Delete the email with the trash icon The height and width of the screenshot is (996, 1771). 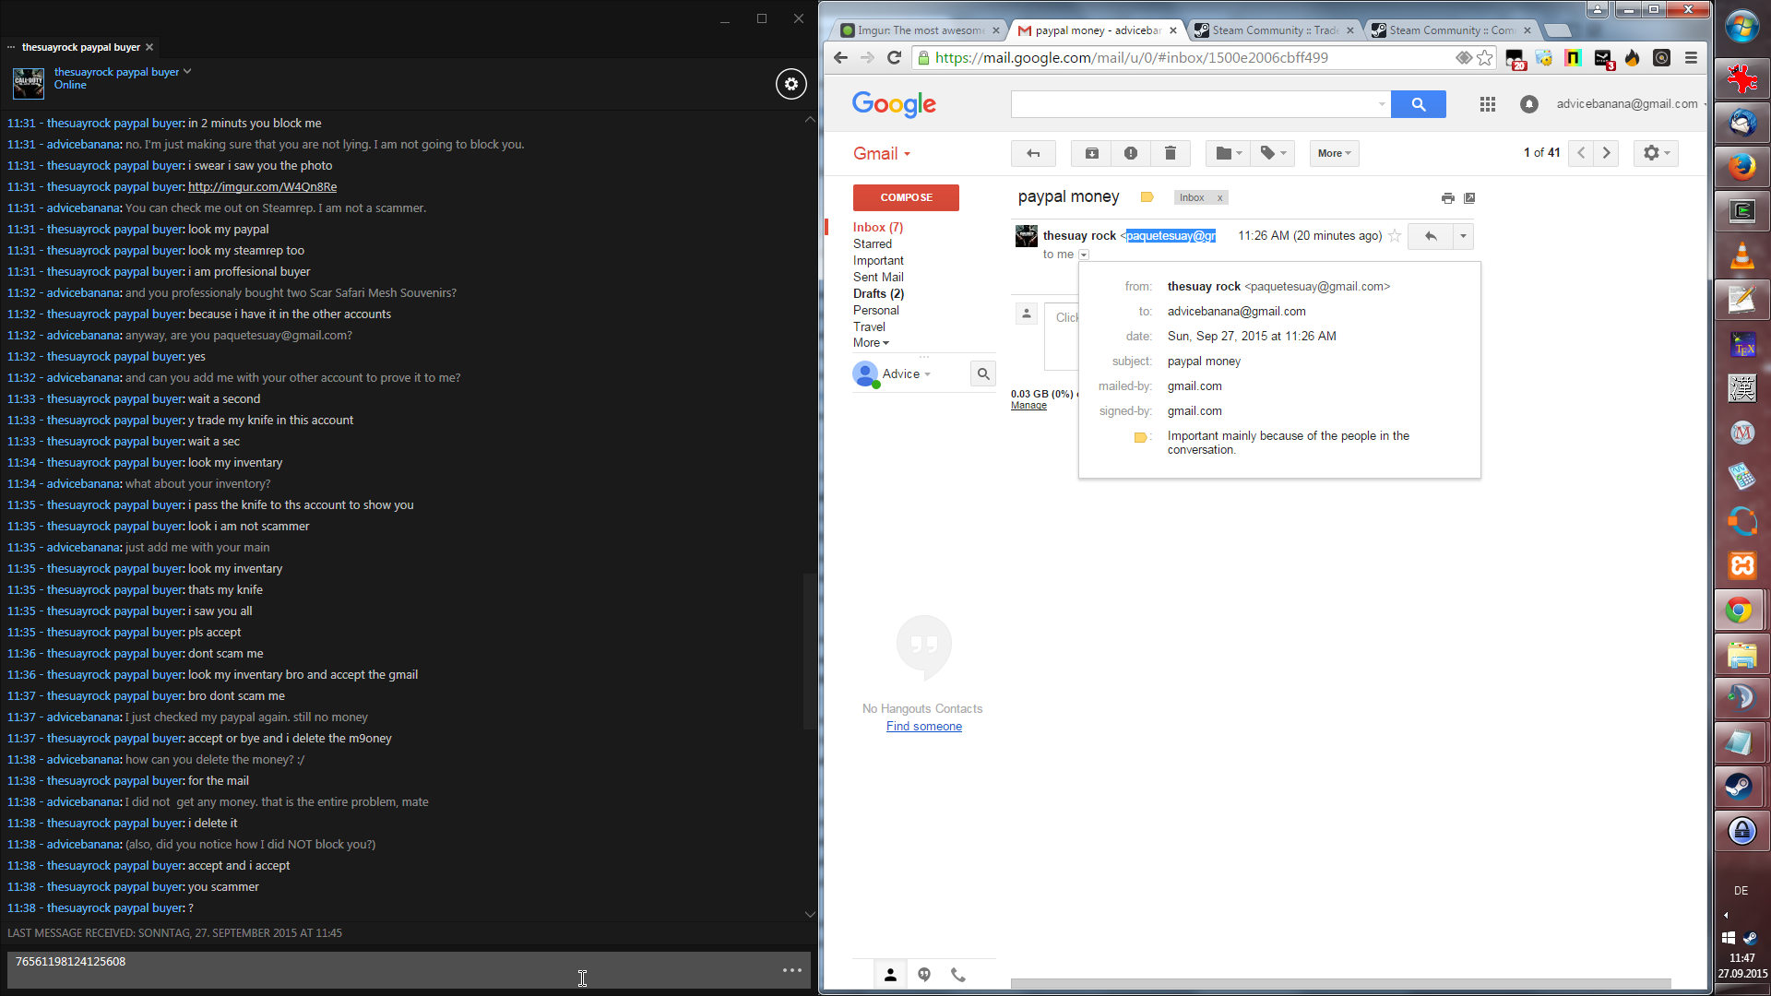point(1170,153)
